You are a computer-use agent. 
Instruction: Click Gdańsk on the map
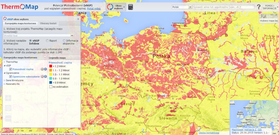pyautogui.click(x=161, y=35)
